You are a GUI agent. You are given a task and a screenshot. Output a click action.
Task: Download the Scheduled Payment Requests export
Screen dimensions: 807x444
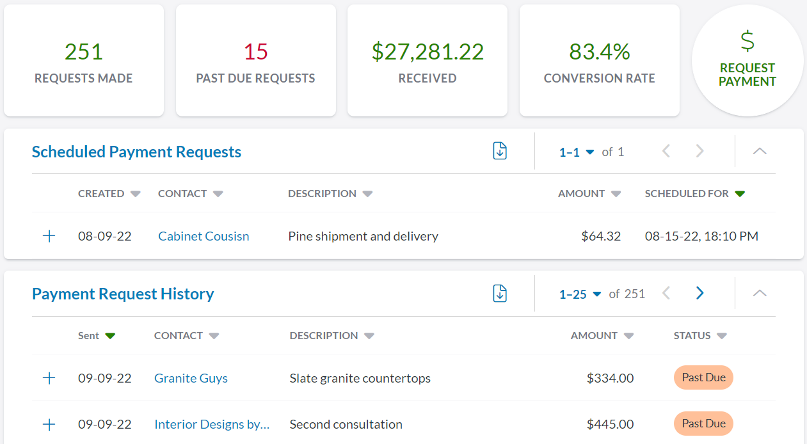(x=500, y=152)
